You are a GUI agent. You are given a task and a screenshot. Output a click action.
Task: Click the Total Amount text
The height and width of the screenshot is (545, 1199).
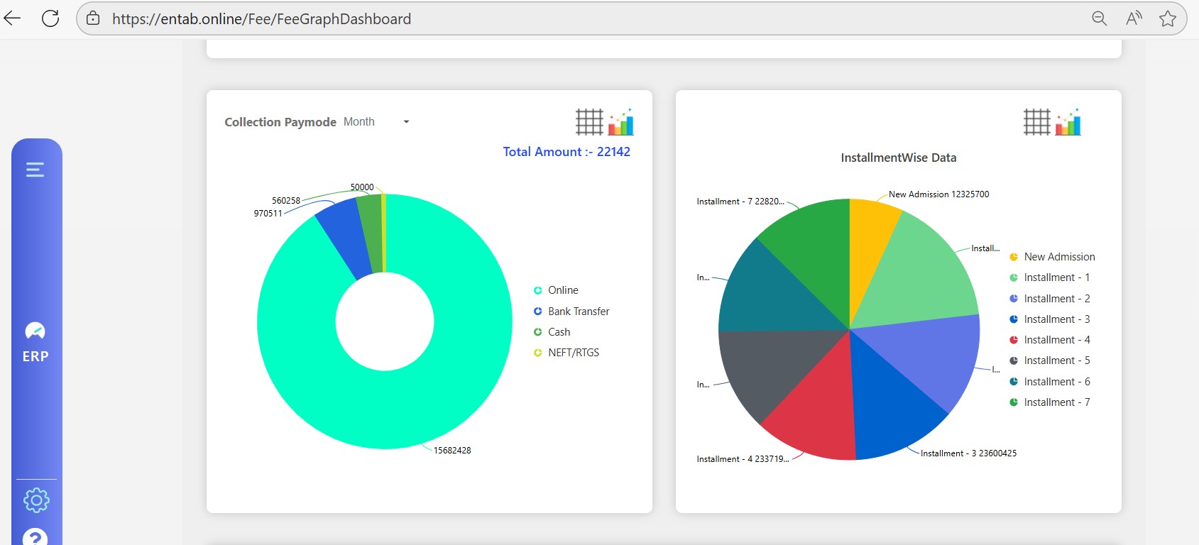566,152
